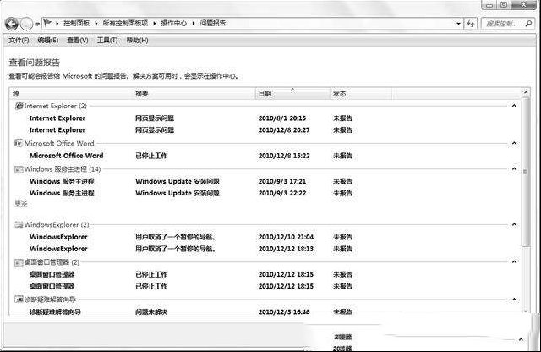
Task: Open the 帮助(H) menu
Action: pos(137,41)
